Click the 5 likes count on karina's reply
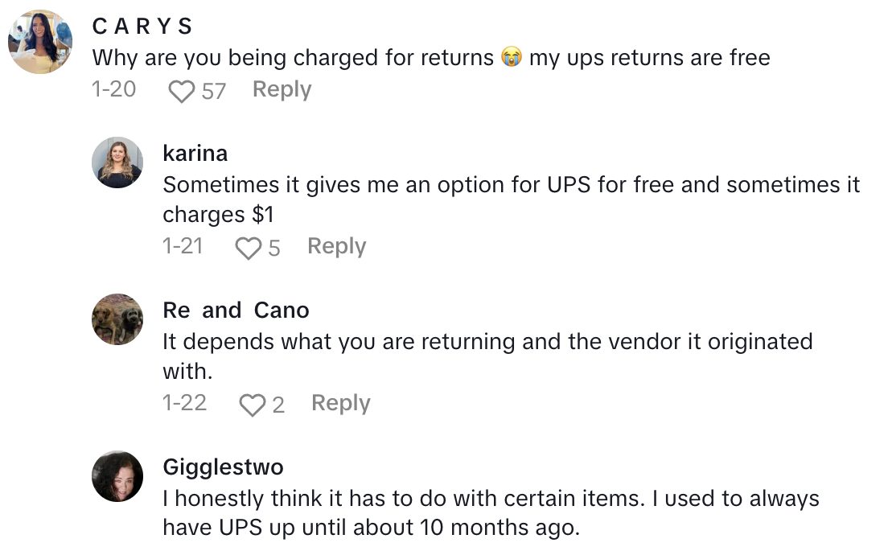The image size is (888, 547). point(274,248)
